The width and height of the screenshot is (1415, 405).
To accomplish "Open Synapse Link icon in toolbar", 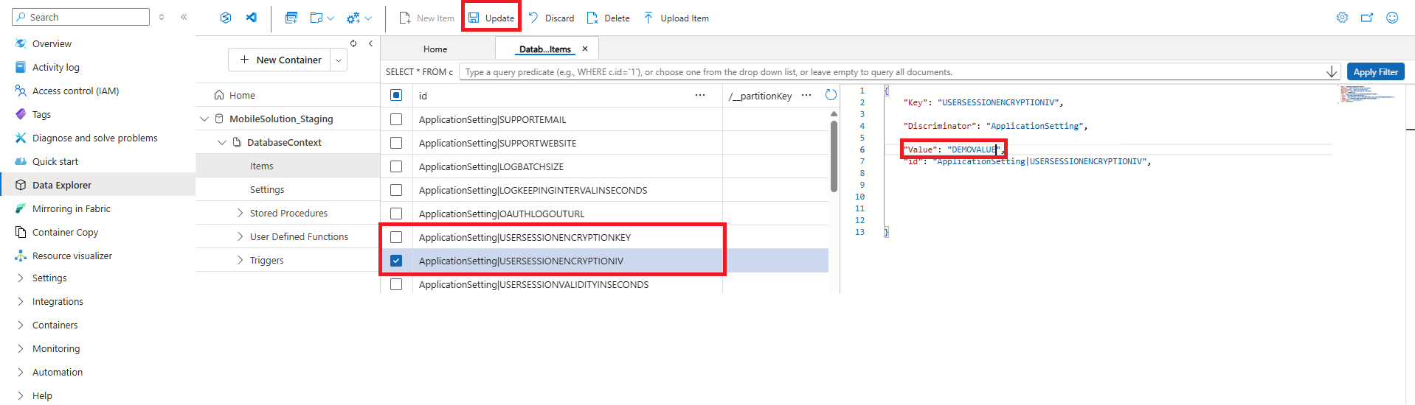I will 226,18.
